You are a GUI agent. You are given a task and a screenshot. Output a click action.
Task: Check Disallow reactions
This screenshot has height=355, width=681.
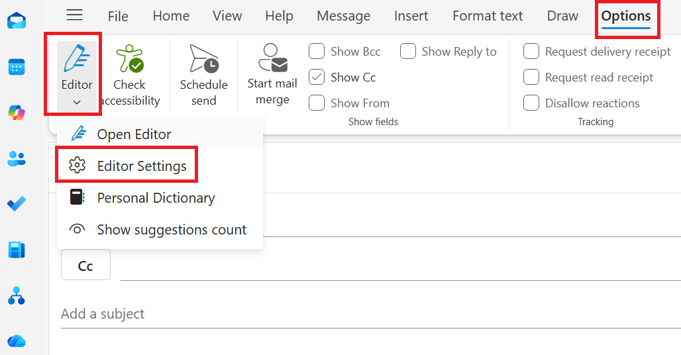(531, 103)
